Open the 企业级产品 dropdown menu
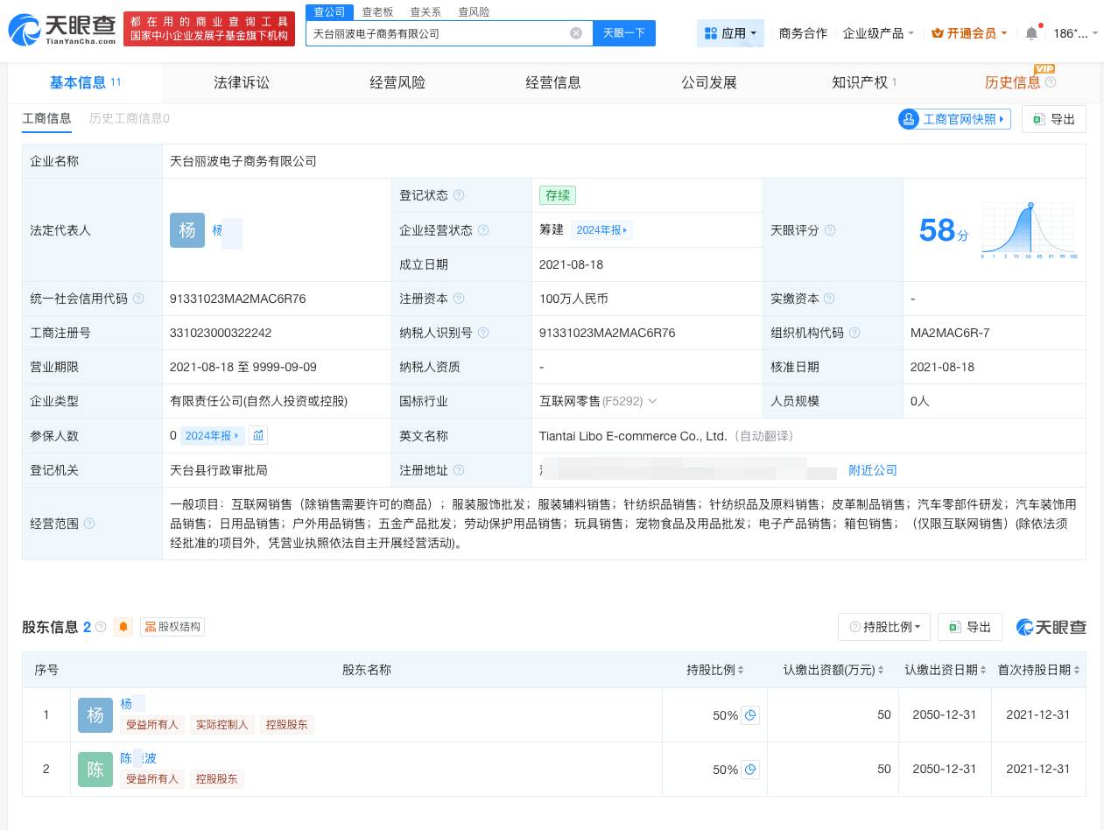This screenshot has width=1104, height=830. coord(877,32)
